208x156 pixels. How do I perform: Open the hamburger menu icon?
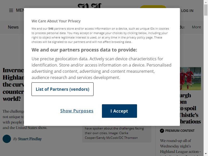point(11,10)
